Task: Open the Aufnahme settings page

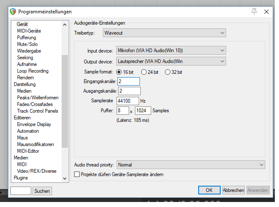Action: 27,64
